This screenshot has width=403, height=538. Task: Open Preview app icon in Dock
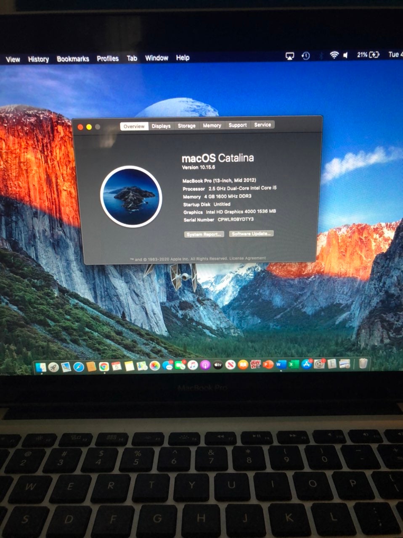coord(345,364)
